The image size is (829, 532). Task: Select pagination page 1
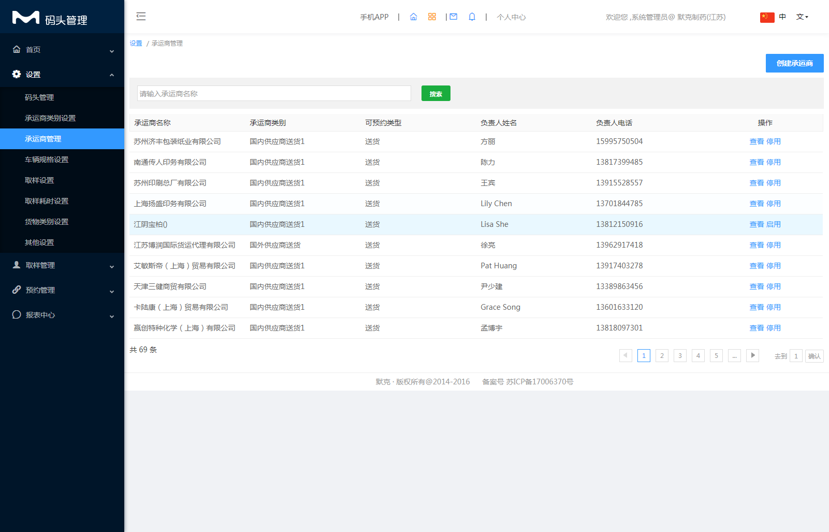point(644,355)
